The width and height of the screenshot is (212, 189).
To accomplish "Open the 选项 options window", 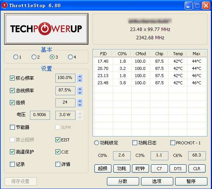I will [157, 181].
